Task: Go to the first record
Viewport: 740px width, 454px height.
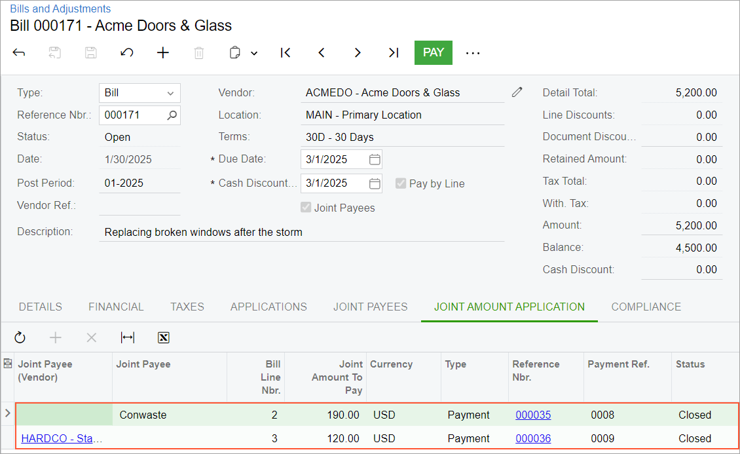Action: [x=286, y=53]
